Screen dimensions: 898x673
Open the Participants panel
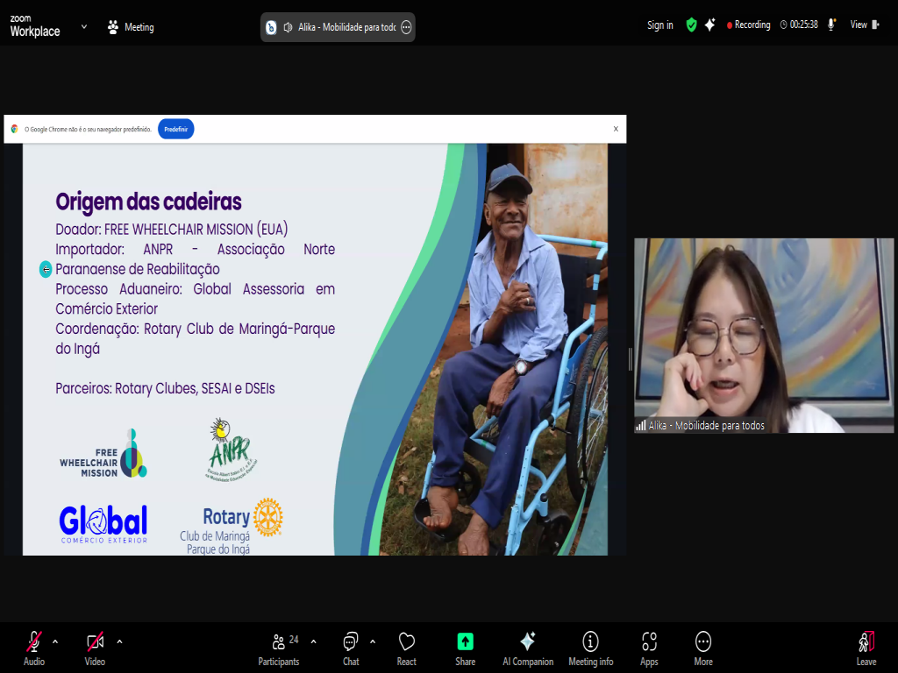(279, 647)
